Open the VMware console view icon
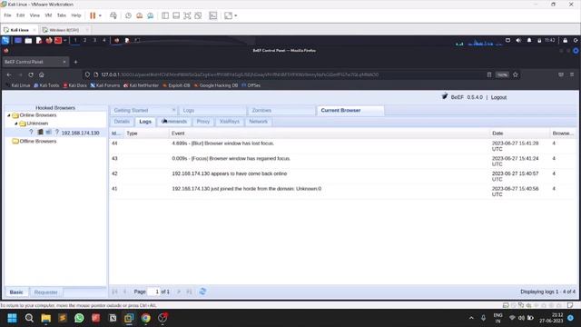581x327 pixels. [213, 15]
